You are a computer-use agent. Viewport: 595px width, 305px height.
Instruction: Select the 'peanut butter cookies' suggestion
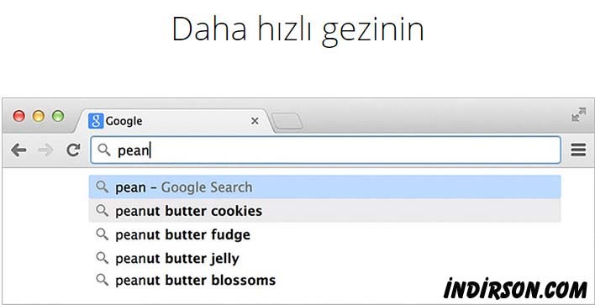pos(325,211)
